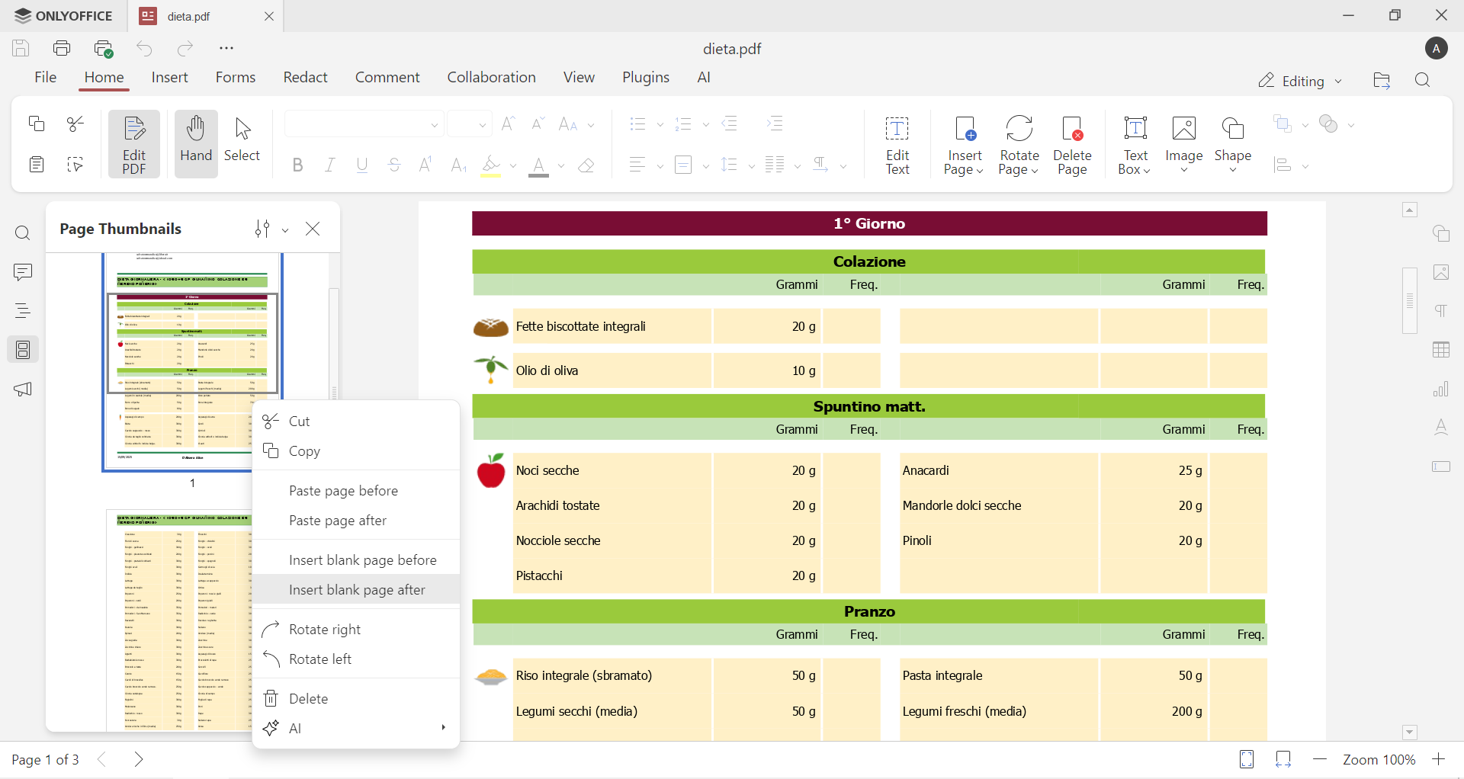This screenshot has height=779, width=1464.
Task: Click the Delete Page icon in ribbon
Action: 1071,145
